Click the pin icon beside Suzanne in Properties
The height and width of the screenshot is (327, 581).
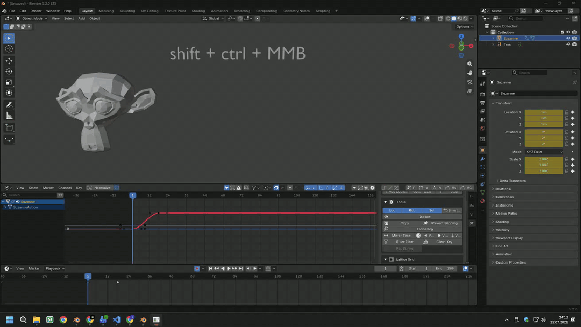pyautogui.click(x=575, y=82)
